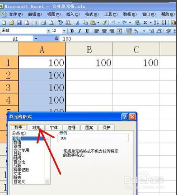The height and width of the screenshot is (195, 177).
Task: Open the 窗口 menu
Action: click(149, 14)
